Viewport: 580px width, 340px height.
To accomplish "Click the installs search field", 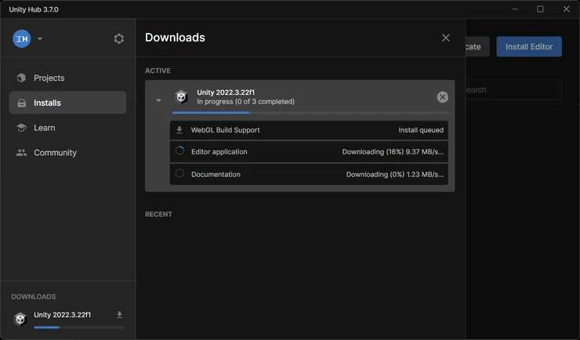I will [513, 89].
